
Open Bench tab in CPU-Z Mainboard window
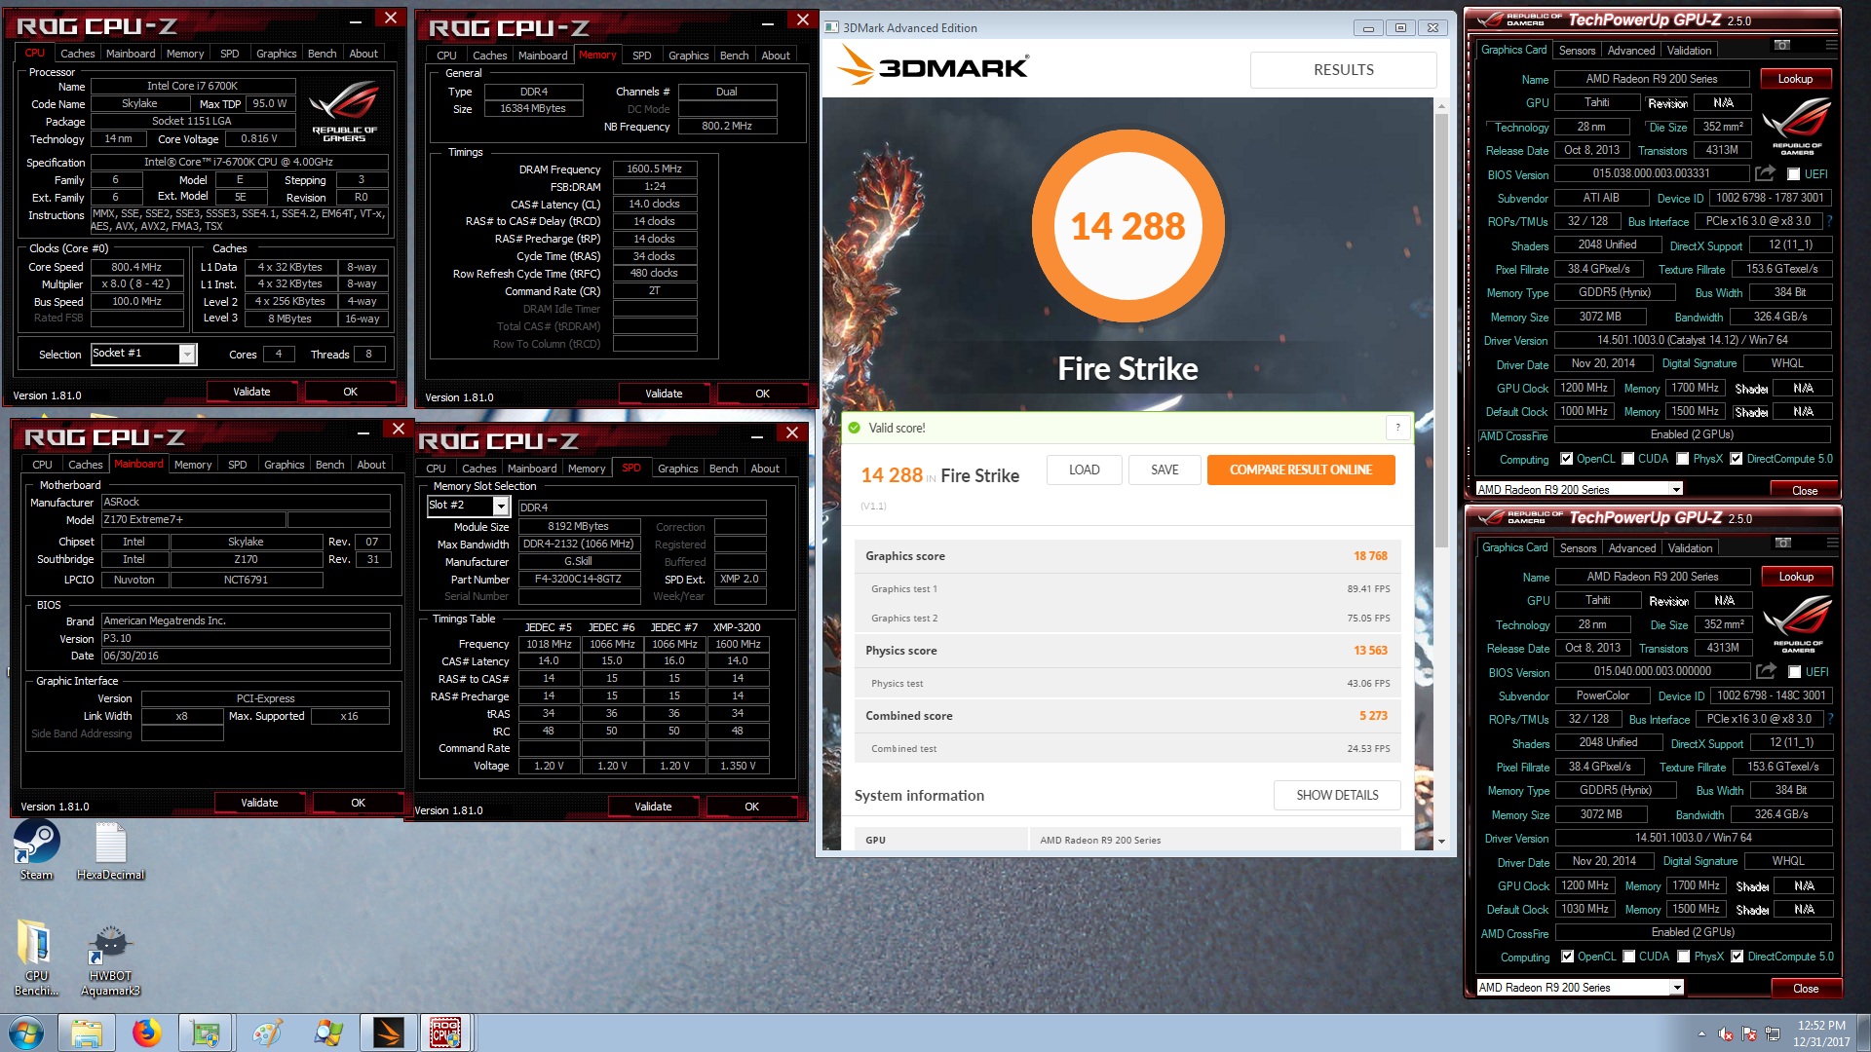point(329,465)
